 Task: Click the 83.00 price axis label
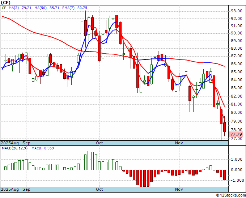[x=236, y=88]
